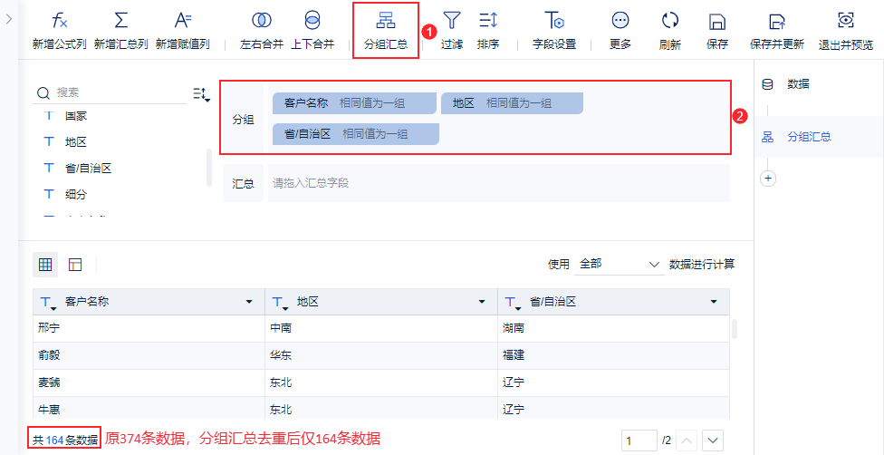884x455 pixels.
Task: Open the sort tool (排序)
Action: coord(488,31)
